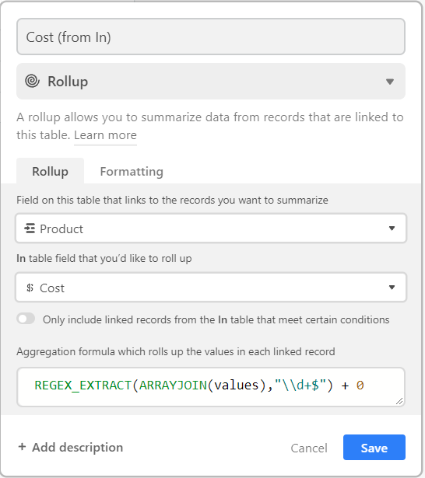Toggle the linked records conditions filter switch
Viewport: 425px width, 478px height.
[x=26, y=319]
